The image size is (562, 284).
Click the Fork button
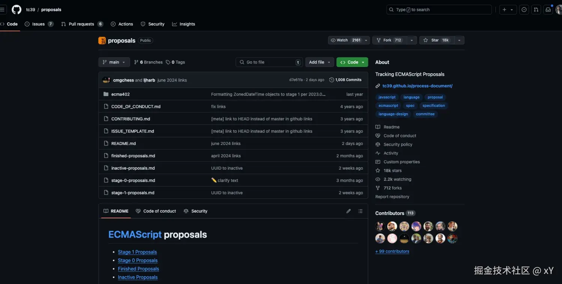pyautogui.click(x=389, y=40)
